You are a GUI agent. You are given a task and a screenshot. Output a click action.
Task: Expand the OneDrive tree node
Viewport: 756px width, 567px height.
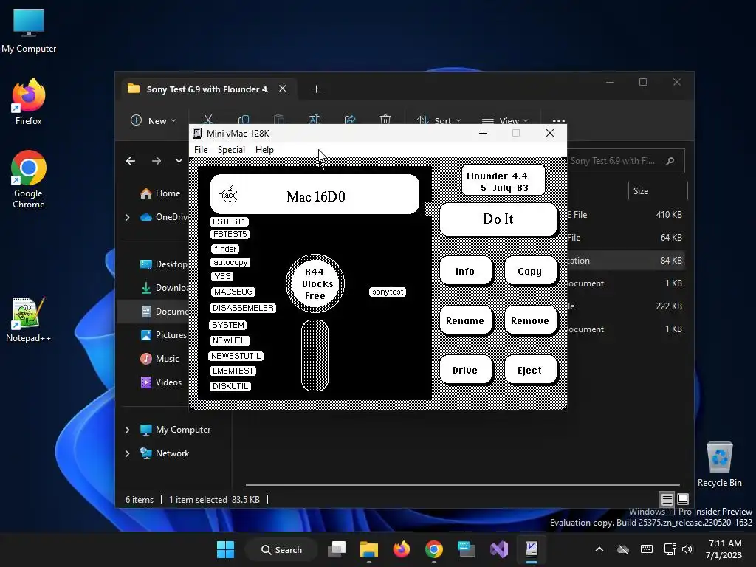127,218
